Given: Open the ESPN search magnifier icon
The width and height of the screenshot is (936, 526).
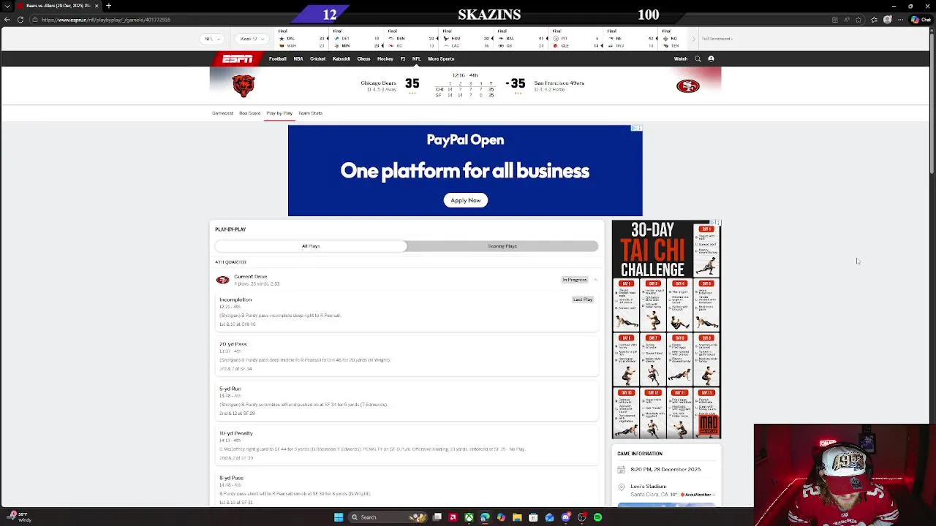Looking at the screenshot, I should (x=698, y=58).
